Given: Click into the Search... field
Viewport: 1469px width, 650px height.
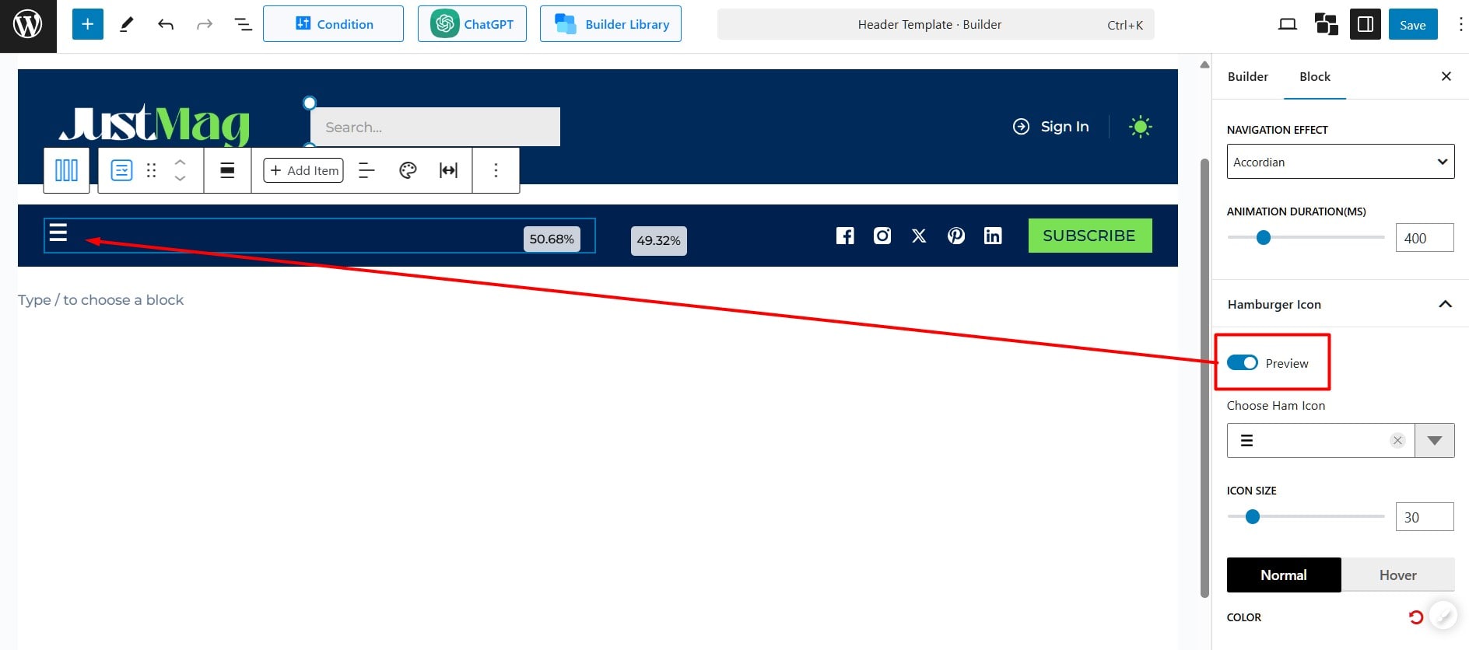Looking at the screenshot, I should (x=435, y=127).
